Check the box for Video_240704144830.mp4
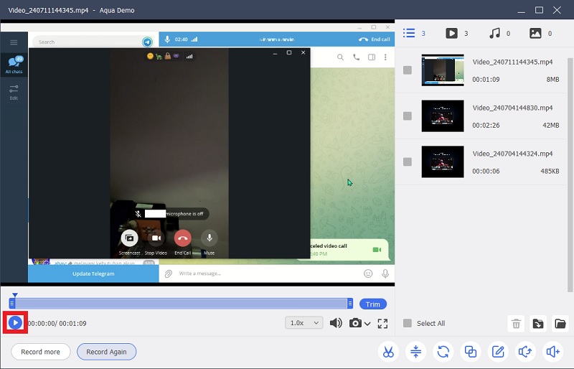The width and height of the screenshot is (574, 369). [407, 116]
